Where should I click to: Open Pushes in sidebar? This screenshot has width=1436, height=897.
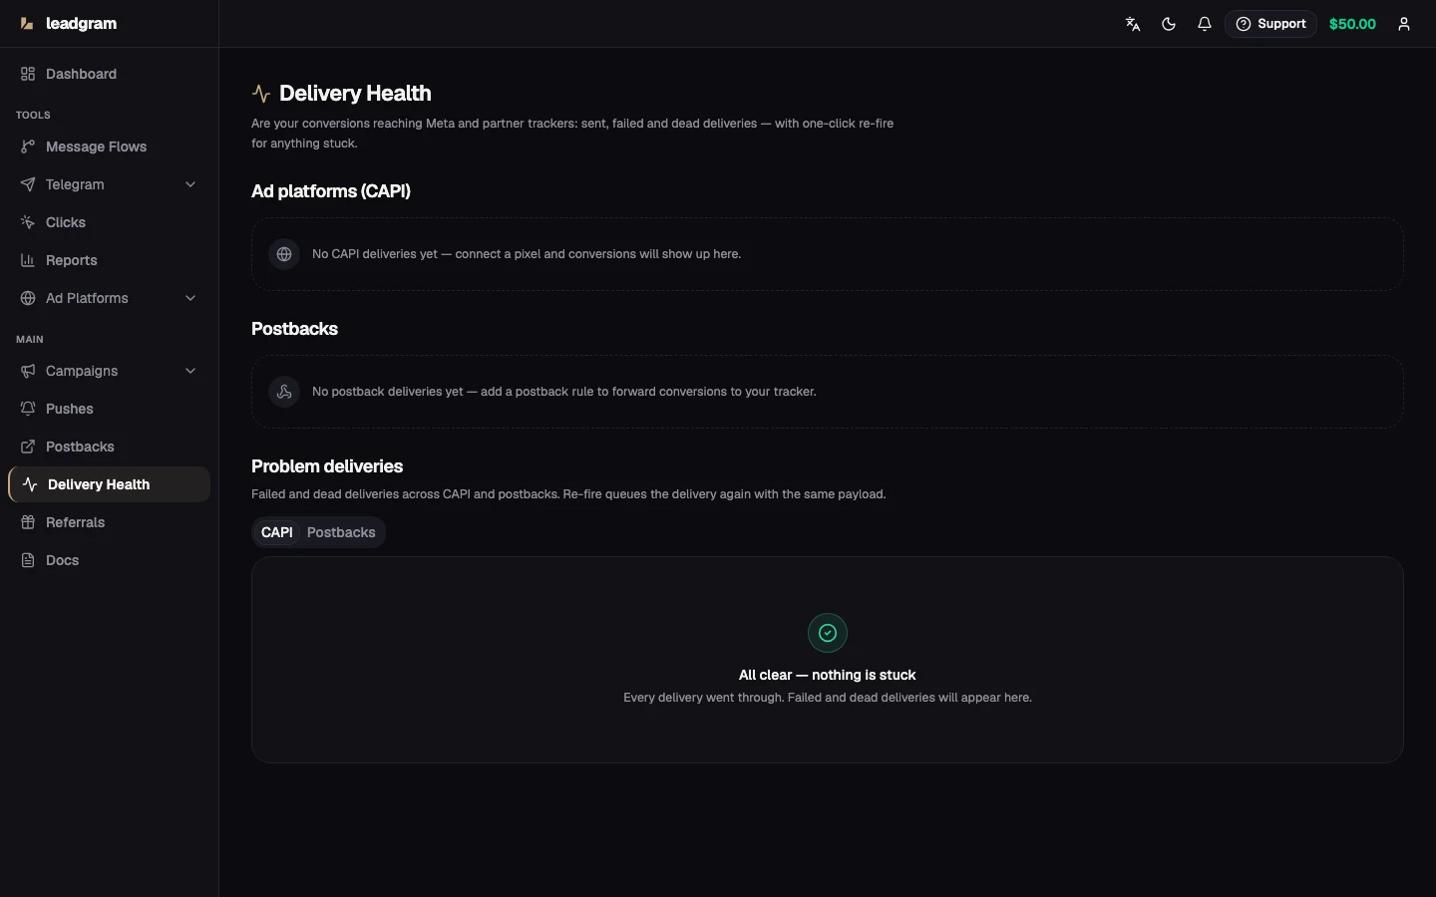(109, 409)
